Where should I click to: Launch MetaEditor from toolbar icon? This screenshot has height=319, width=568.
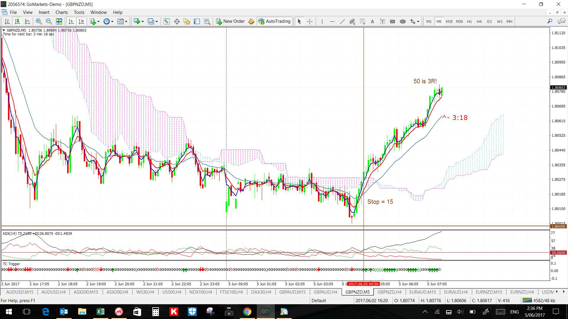[251, 21]
